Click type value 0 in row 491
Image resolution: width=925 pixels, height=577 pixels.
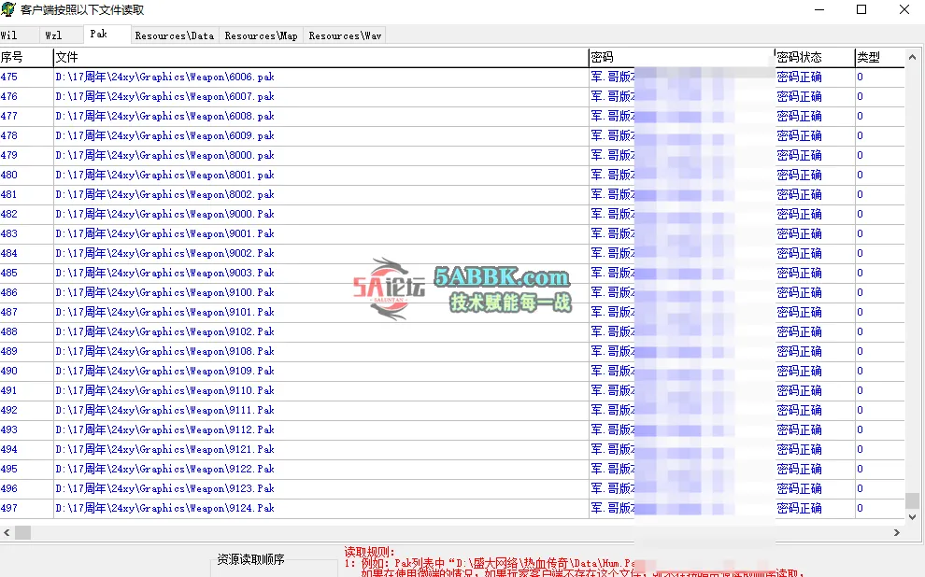[860, 390]
